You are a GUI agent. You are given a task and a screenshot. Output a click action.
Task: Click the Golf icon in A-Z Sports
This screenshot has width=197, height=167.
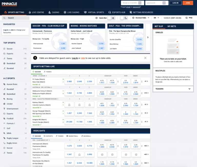tap(4, 128)
